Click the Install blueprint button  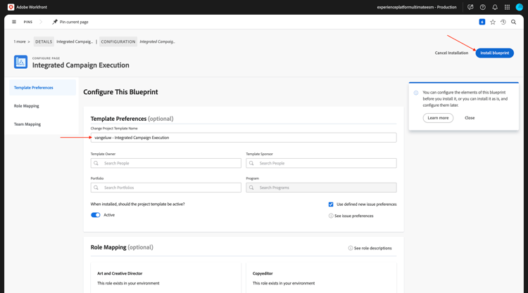click(495, 53)
